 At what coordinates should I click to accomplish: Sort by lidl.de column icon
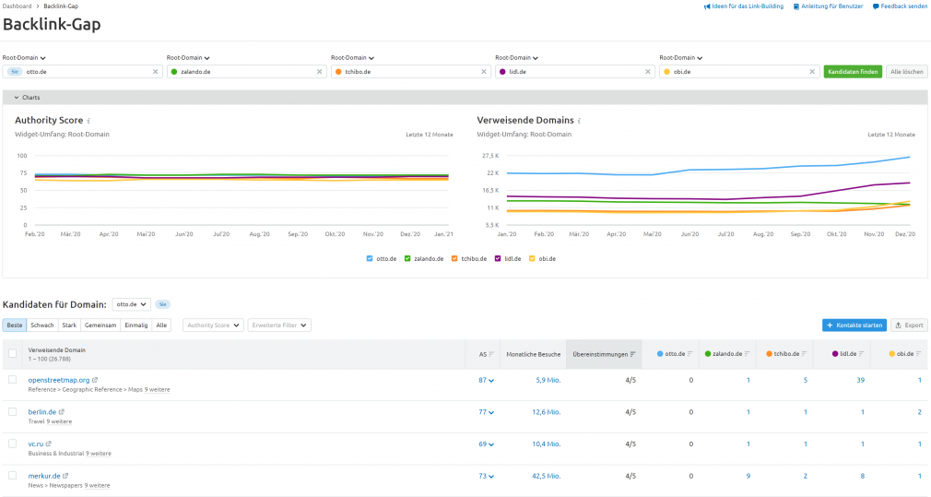(861, 354)
